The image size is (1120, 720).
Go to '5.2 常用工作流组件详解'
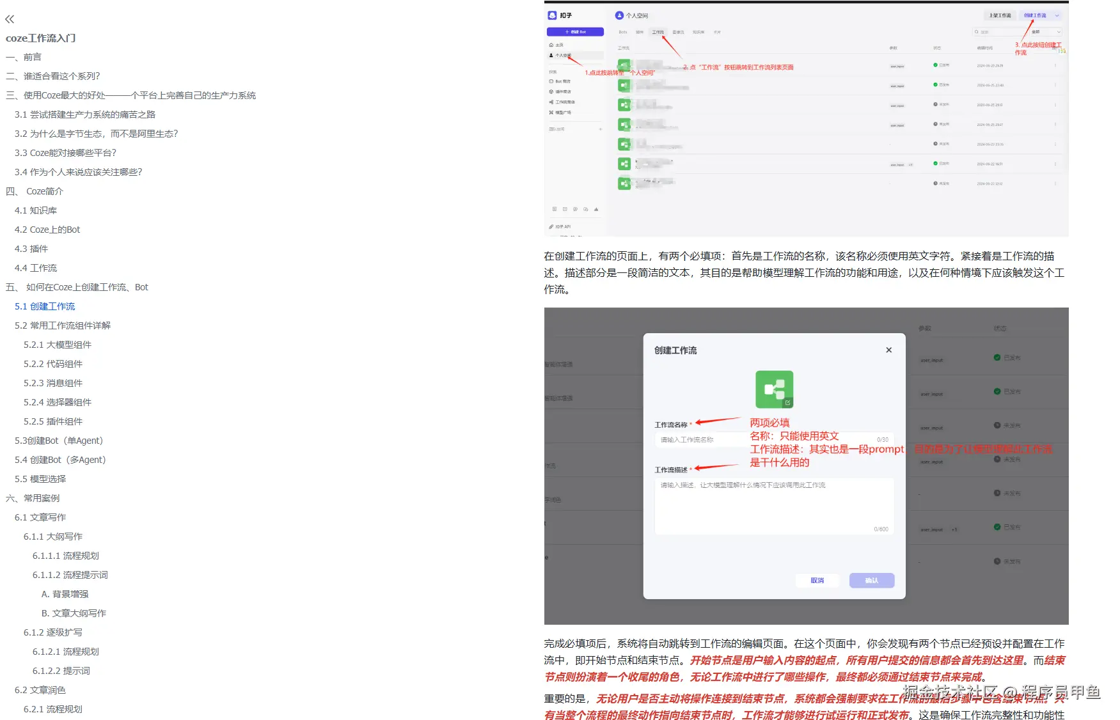[63, 325]
